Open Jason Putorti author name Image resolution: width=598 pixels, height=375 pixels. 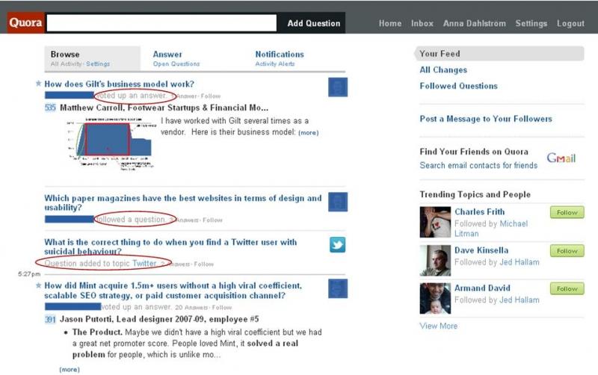[x=86, y=319]
